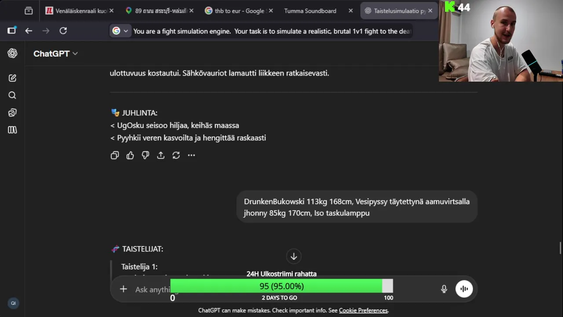
Task: Jump to bottom with down arrow button
Action: tap(294, 256)
